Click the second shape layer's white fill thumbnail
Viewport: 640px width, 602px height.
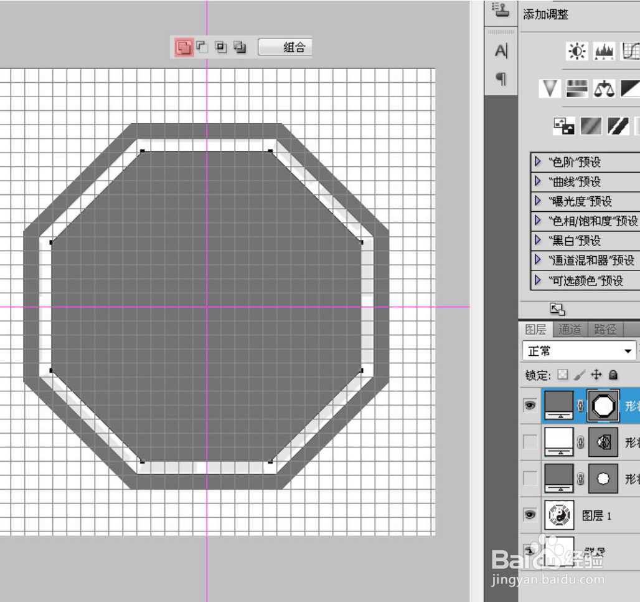[559, 442]
